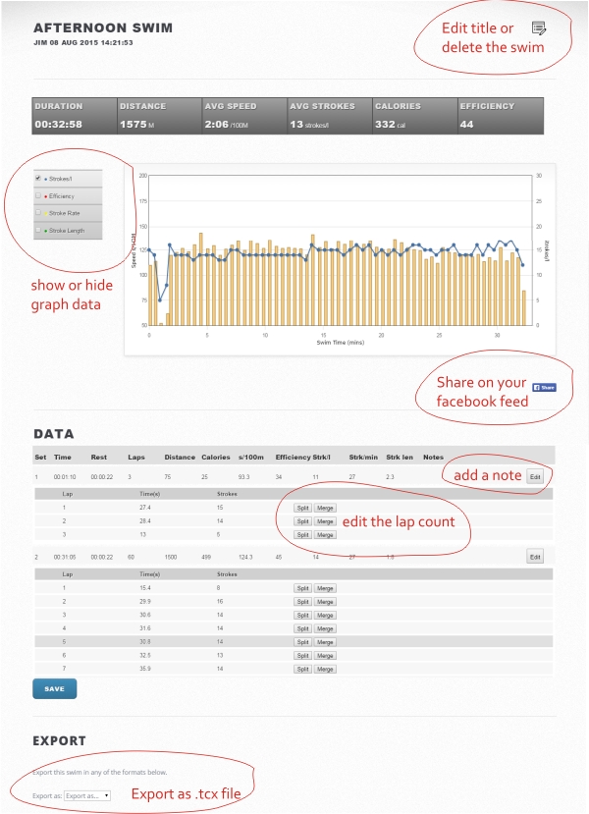The width and height of the screenshot is (589, 814).
Task: Click Edit button for set 1
Action: [535, 476]
